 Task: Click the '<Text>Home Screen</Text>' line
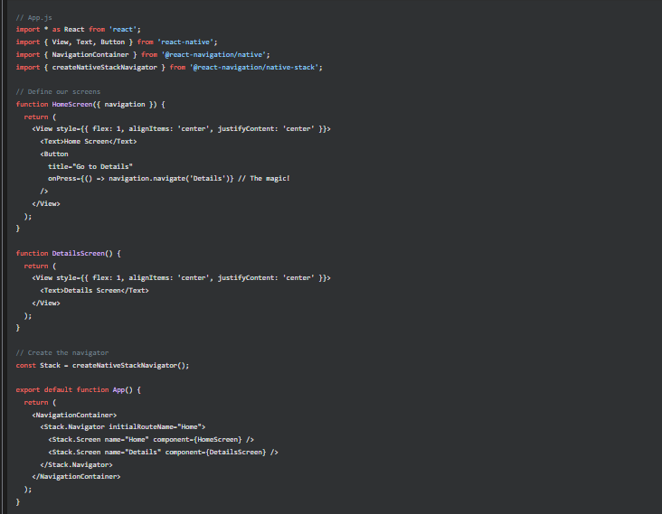point(89,142)
